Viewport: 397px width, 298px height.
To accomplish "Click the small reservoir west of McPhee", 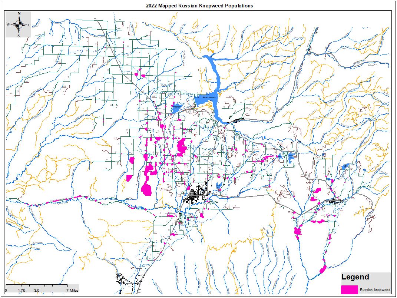I will click(x=177, y=109).
